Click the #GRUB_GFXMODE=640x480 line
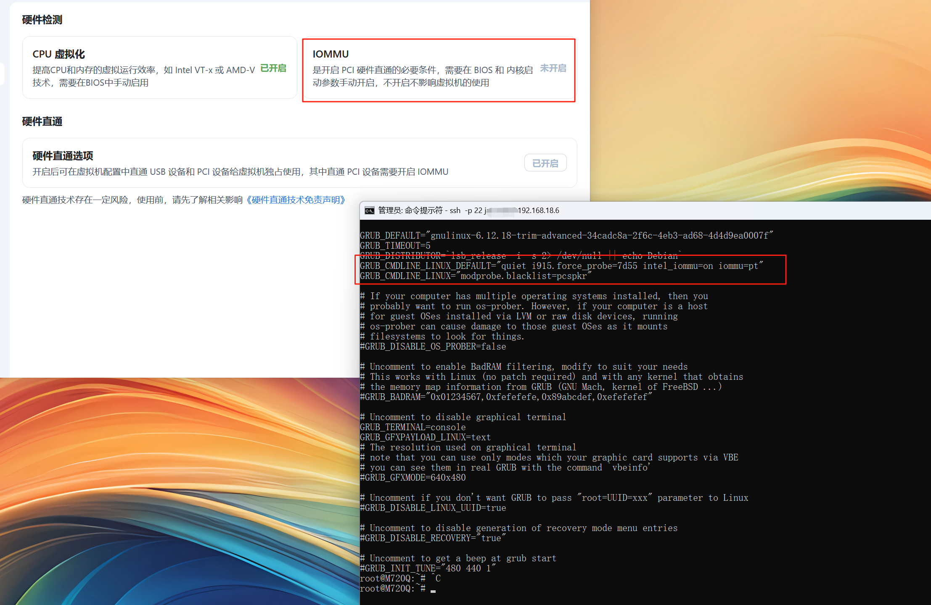The image size is (931, 605). click(x=413, y=478)
